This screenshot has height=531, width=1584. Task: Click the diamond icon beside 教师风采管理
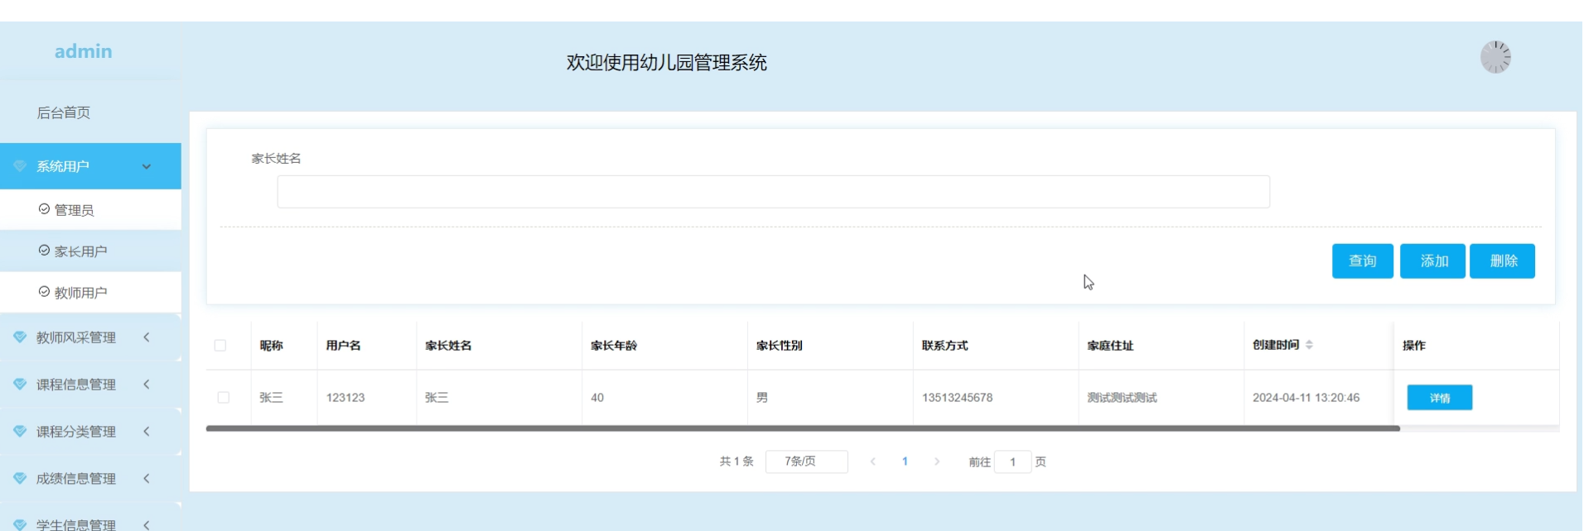(x=20, y=337)
